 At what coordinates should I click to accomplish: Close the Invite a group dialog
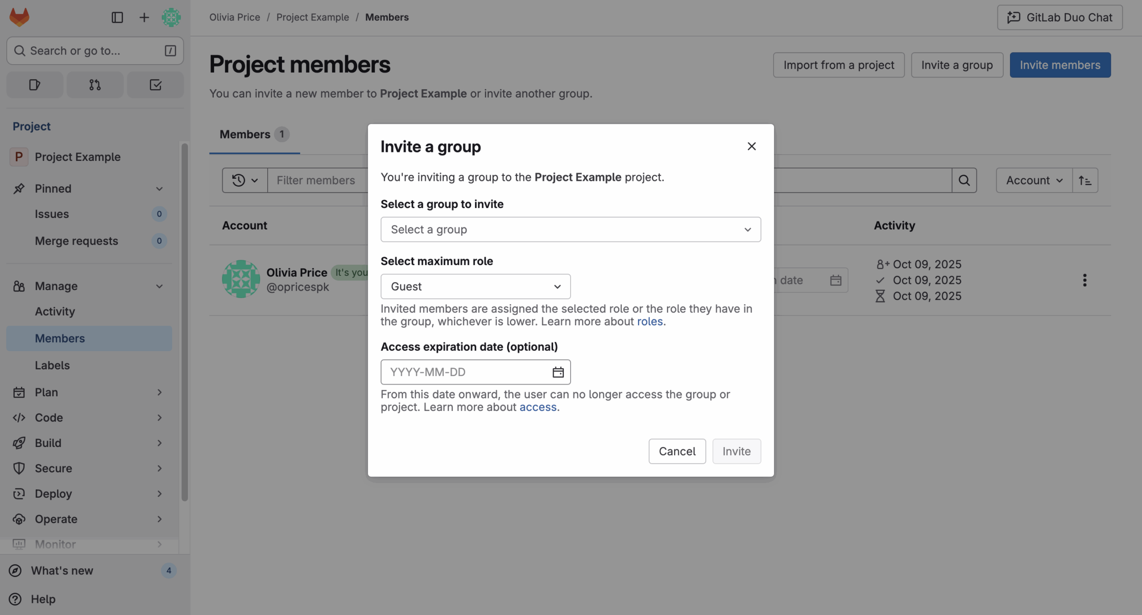tap(751, 146)
